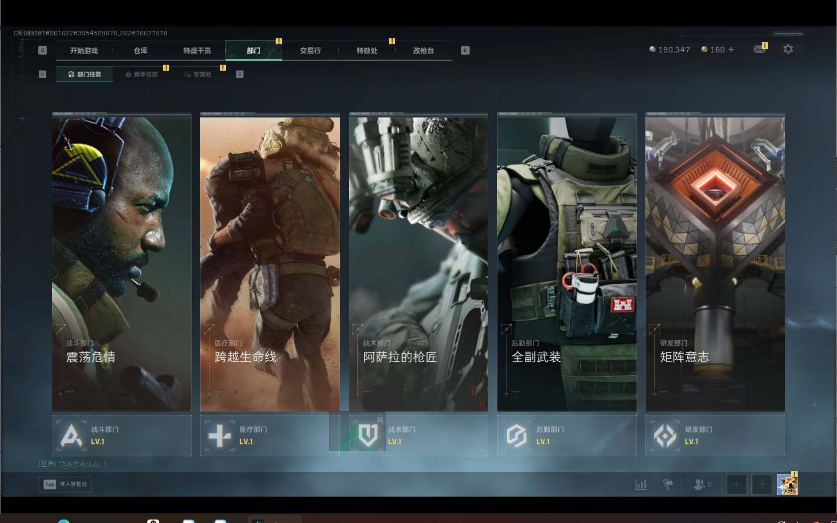This screenshot has width=837, height=523.
Task: Open the 改枪台 tab
Action: click(423, 51)
